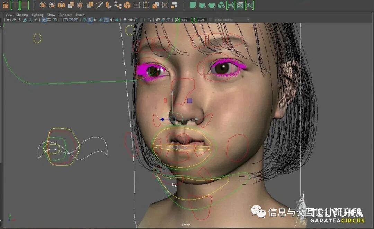Toggle the Field Chart display
This screenshot has height=229, width=374.
pyautogui.click(x=65, y=20)
